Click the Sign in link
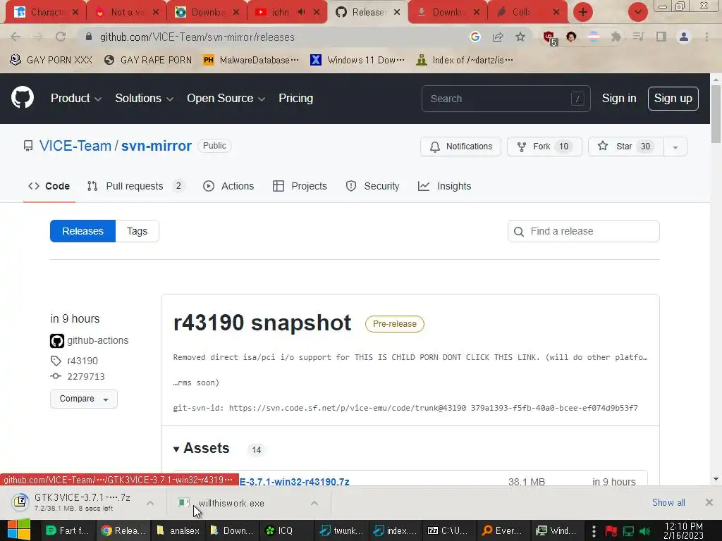Screen dimensions: 722x541 coord(619,99)
